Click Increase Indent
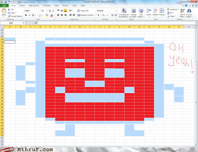This screenshot has height=152, width=198. coord(74,15)
